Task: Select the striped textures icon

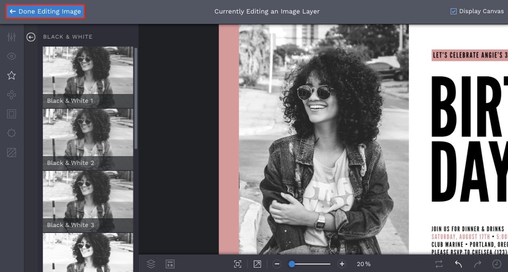Action: 12,153
